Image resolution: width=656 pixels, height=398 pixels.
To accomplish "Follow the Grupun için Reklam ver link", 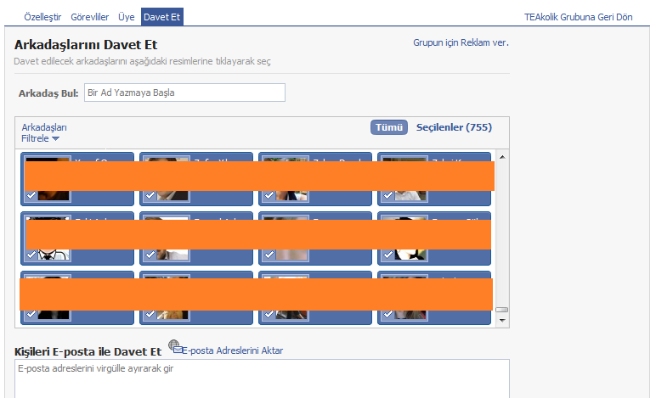I will point(461,42).
